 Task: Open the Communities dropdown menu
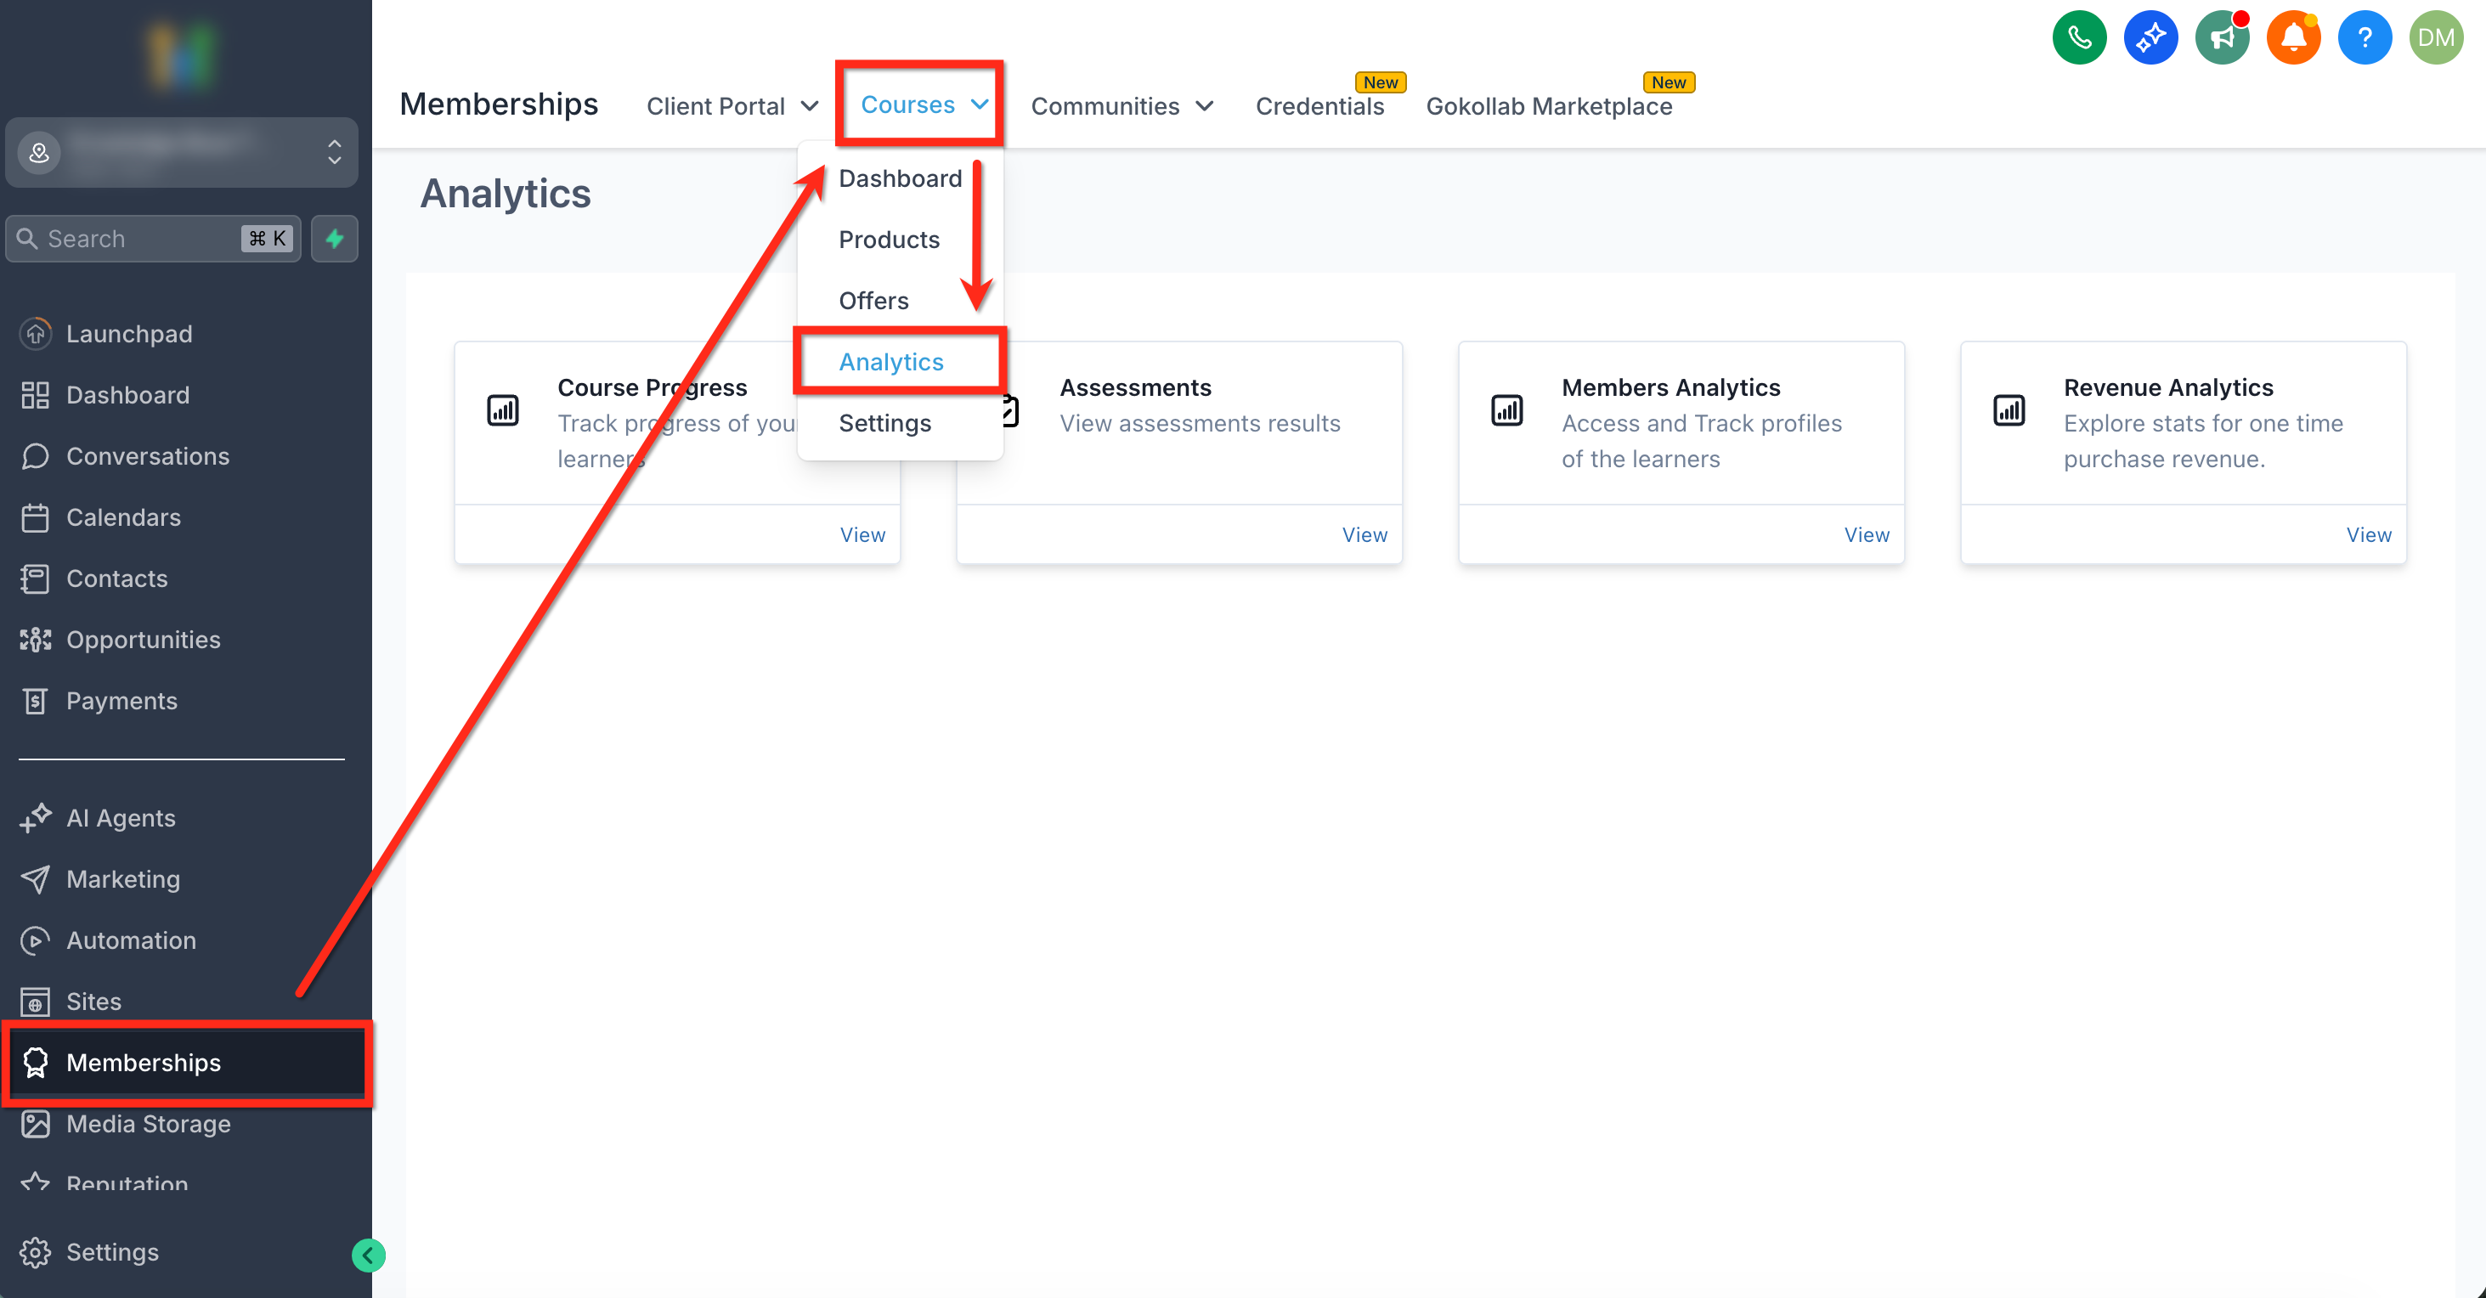[1122, 106]
